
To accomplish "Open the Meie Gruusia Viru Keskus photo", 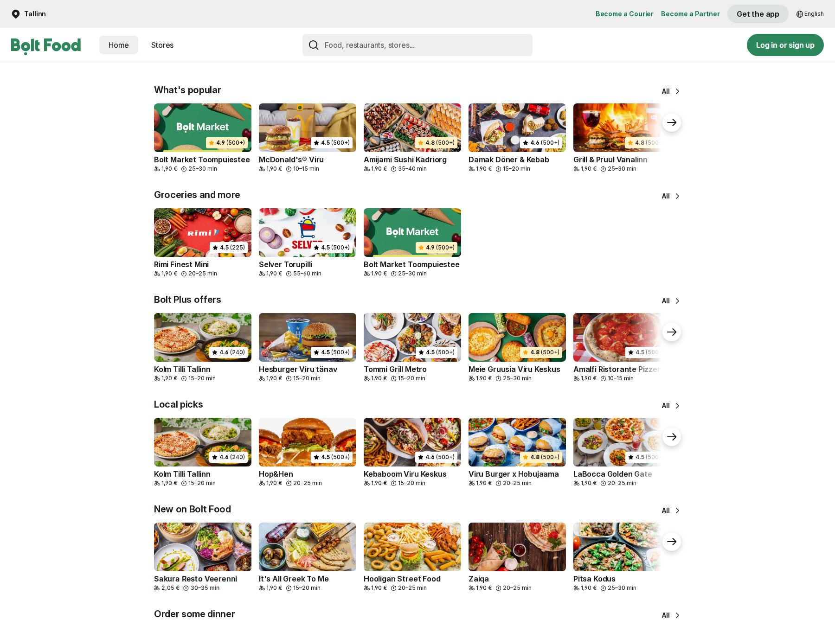I will 517,337.
